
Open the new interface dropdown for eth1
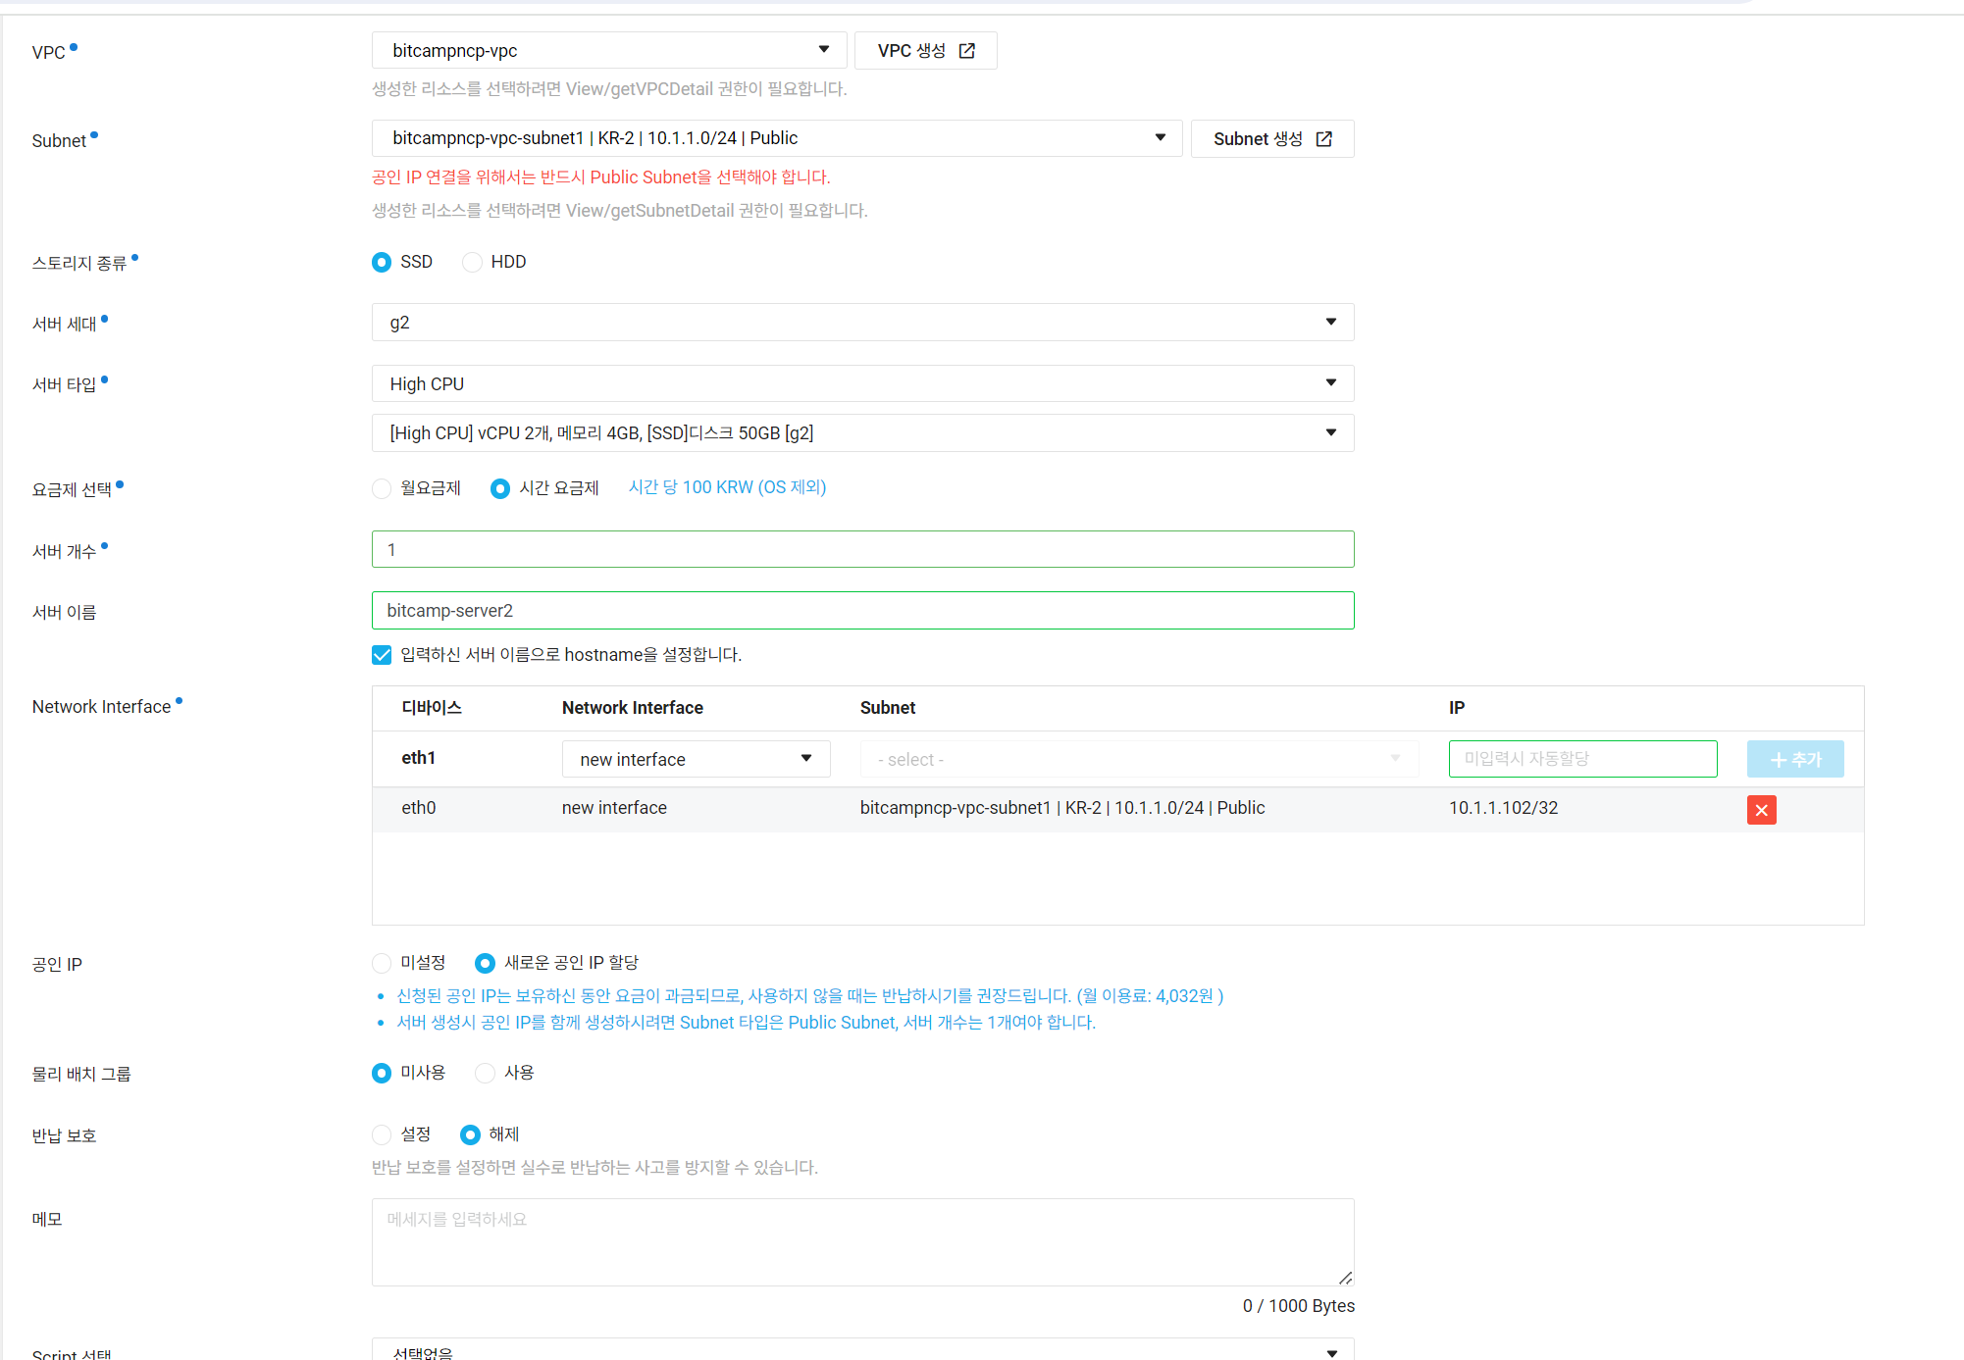pyautogui.click(x=696, y=759)
